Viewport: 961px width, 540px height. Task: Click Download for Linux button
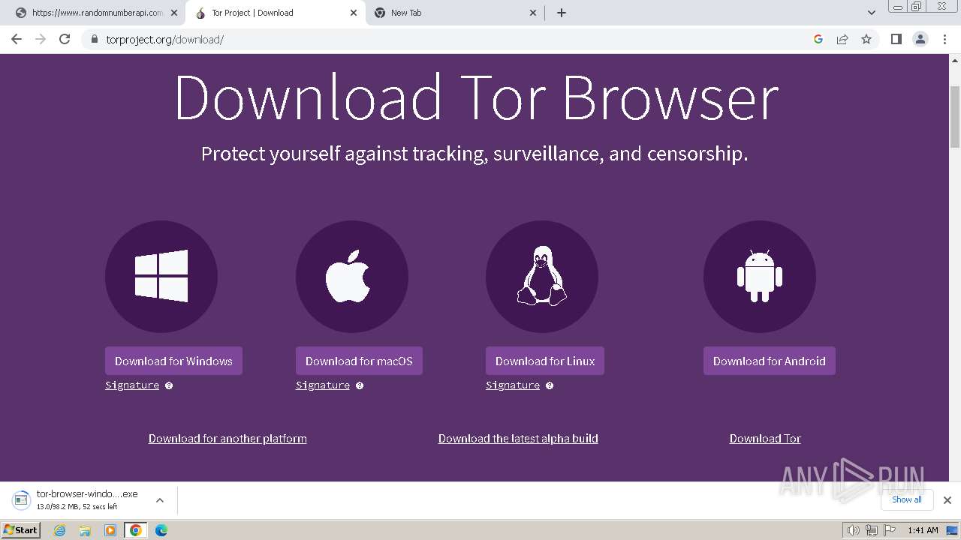545,361
